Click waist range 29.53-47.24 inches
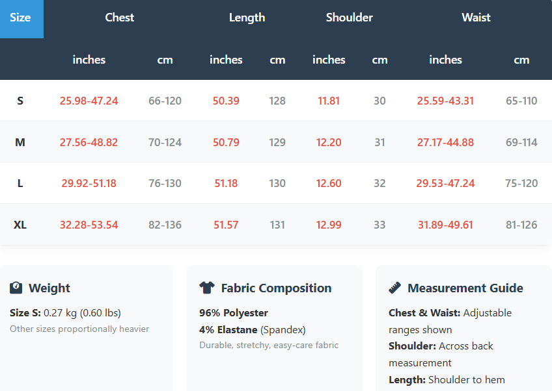This screenshot has height=391, width=552. click(445, 183)
